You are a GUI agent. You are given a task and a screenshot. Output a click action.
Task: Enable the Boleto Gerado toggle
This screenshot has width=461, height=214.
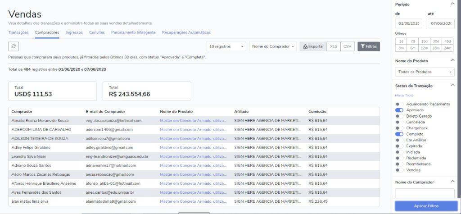point(399,116)
